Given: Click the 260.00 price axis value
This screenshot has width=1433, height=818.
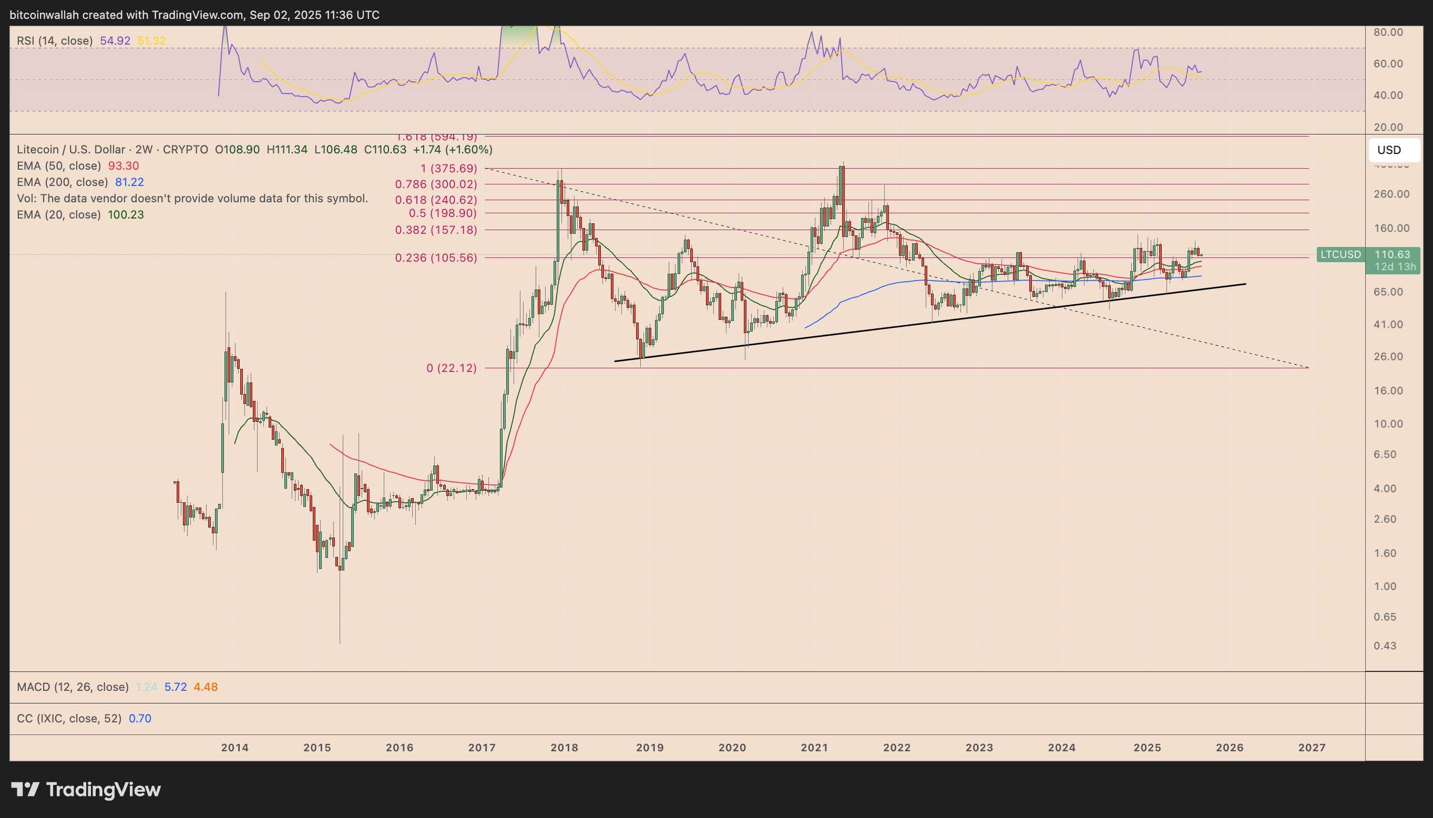Looking at the screenshot, I should click(x=1391, y=194).
